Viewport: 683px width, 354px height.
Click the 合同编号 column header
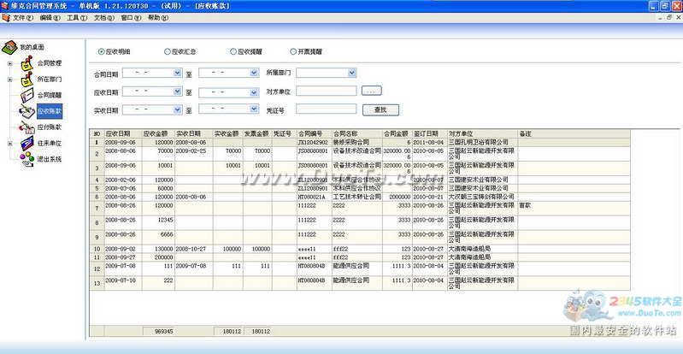[314, 134]
